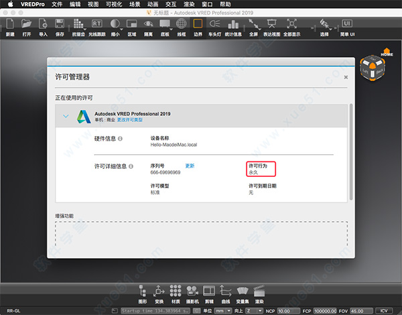This screenshot has height=315, width=402.
Task: Toggle the 简单 UI button
Action: [347, 24]
